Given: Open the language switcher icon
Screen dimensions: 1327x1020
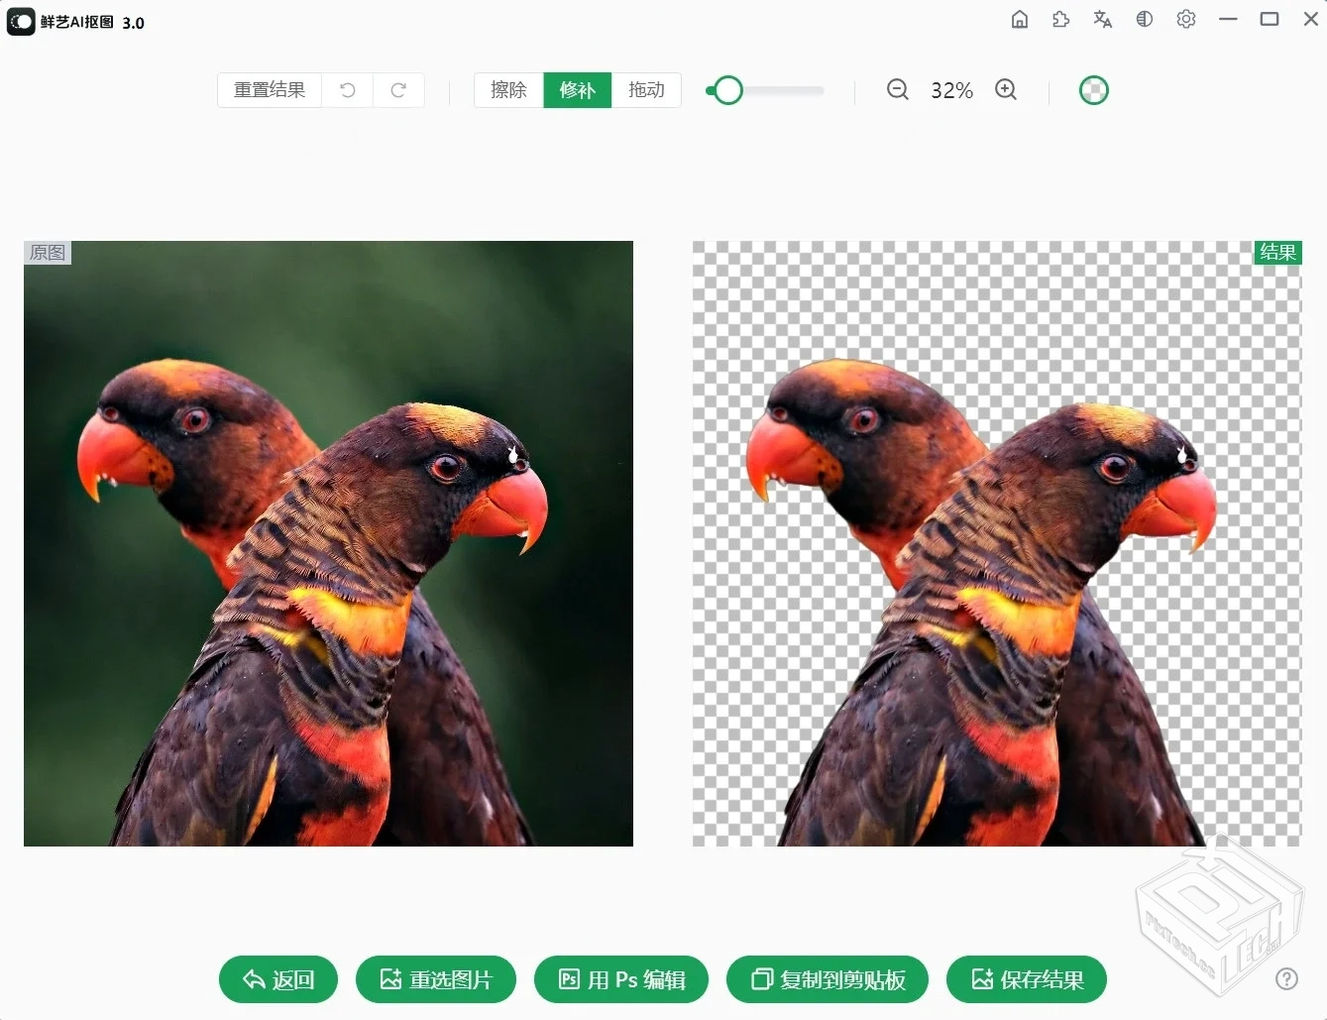Looking at the screenshot, I should point(1102,19).
